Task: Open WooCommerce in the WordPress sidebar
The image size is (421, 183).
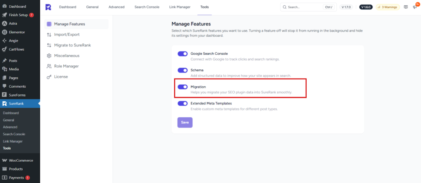Action: (21, 160)
